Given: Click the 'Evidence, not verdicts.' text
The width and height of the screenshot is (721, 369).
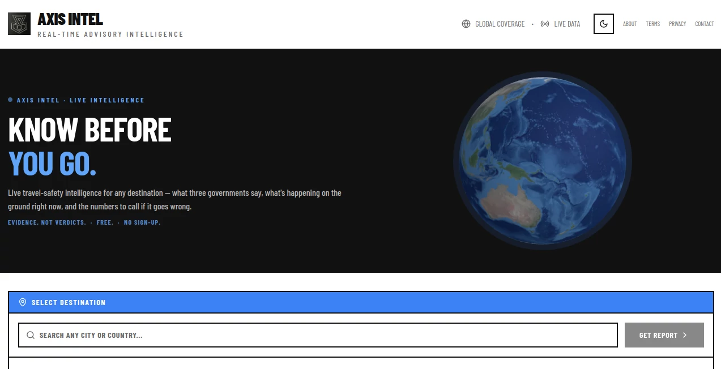Looking at the screenshot, I should coord(47,222).
